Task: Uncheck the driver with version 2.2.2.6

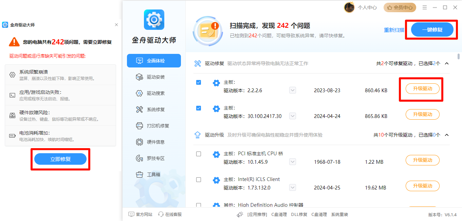Action: click(x=199, y=82)
